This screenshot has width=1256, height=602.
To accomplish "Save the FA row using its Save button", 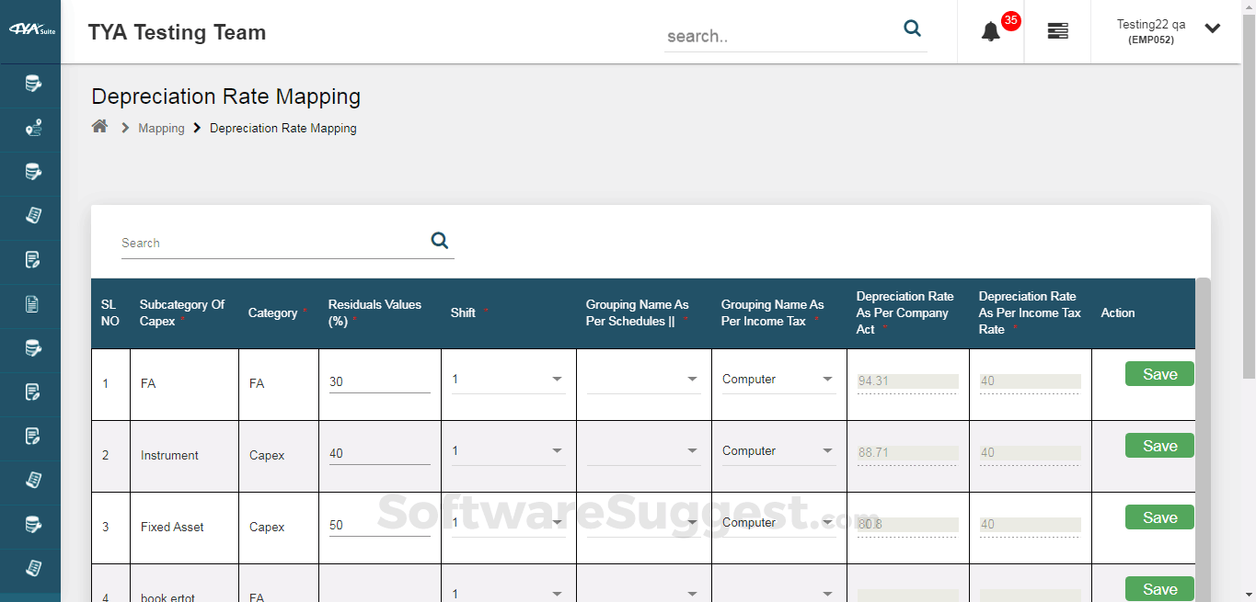I will [1158, 373].
